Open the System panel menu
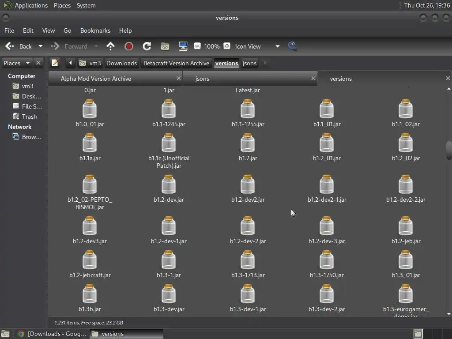 pyautogui.click(x=86, y=5)
